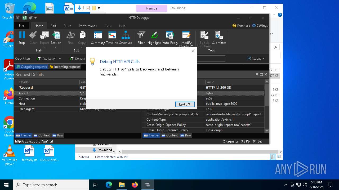Open the Domain quick filter

77,59
